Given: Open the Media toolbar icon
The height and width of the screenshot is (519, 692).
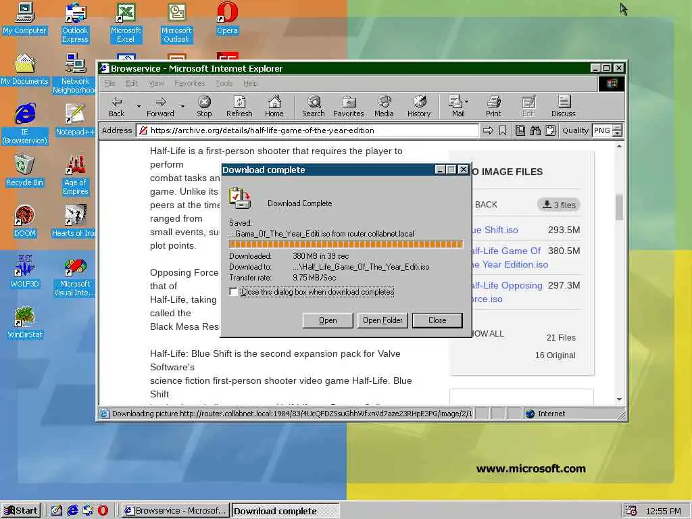Looking at the screenshot, I should point(384,107).
